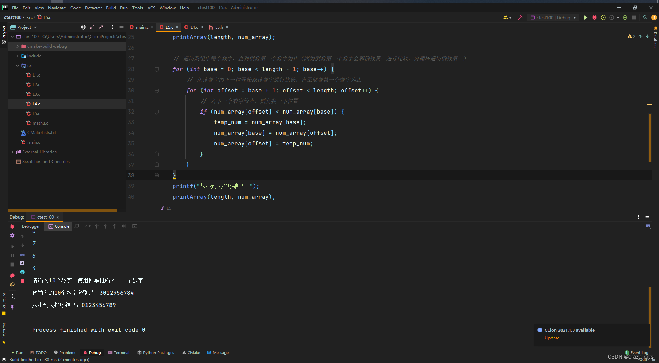Select opened file target icon in Project panel
Image resolution: width=659 pixels, height=363 pixels.
pos(83,27)
